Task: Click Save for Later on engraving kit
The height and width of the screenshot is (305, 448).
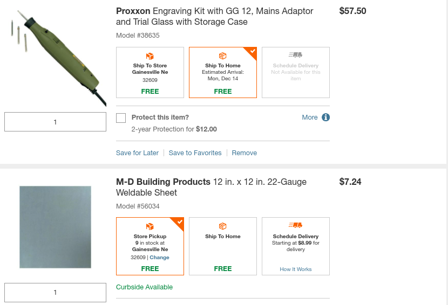Action: (137, 153)
